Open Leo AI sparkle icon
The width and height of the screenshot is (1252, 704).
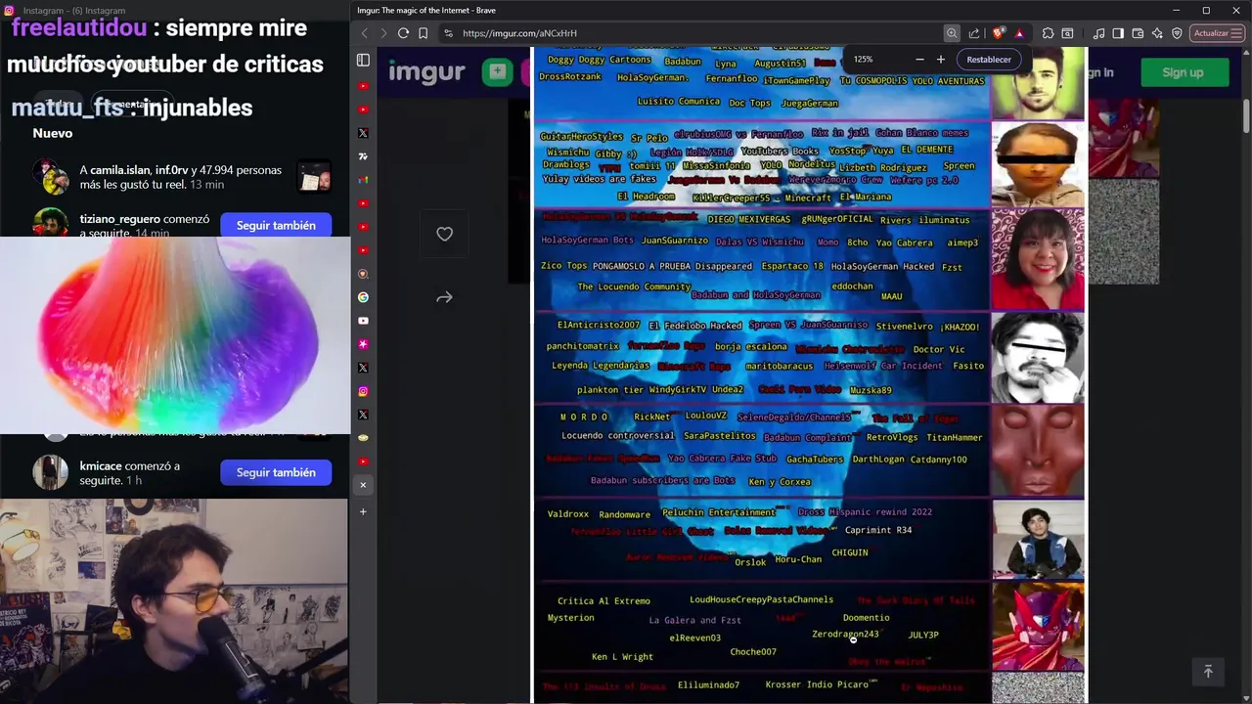tap(1157, 33)
